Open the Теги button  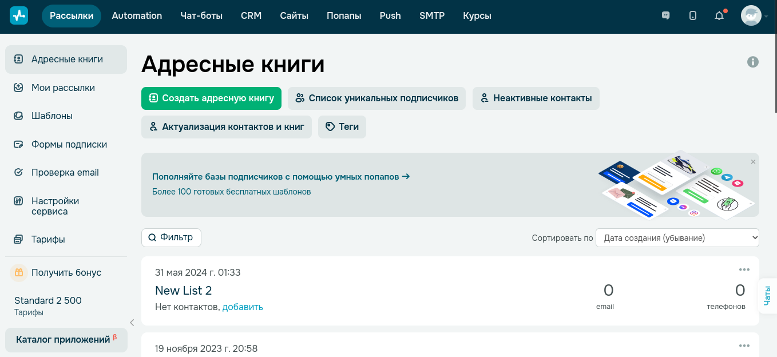tap(342, 127)
